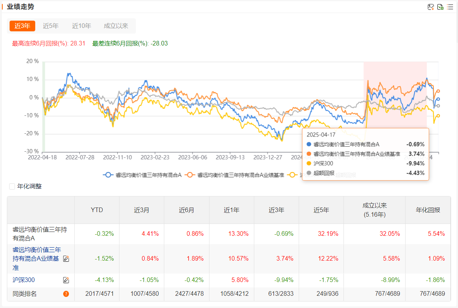Enable the 年化调整 checkbox
Image resolution: width=458 pixels, height=308 pixels.
click(x=12, y=186)
